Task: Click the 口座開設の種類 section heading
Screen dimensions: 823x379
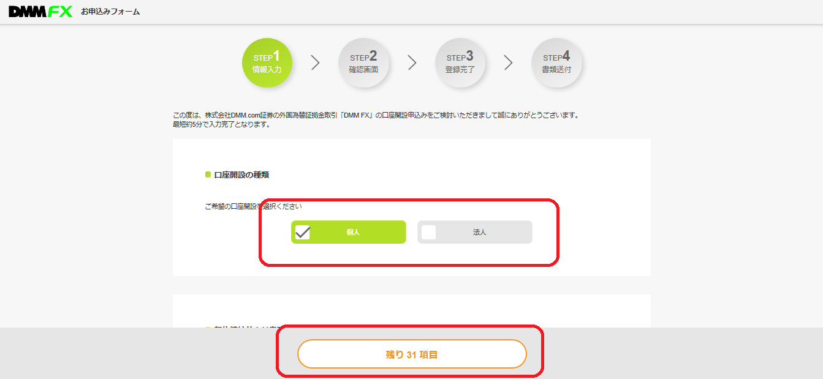Action: [241, 174]
